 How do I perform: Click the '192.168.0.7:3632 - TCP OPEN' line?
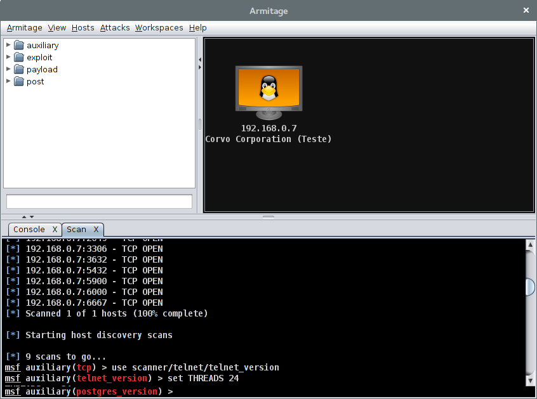click(x=84, y=259)
